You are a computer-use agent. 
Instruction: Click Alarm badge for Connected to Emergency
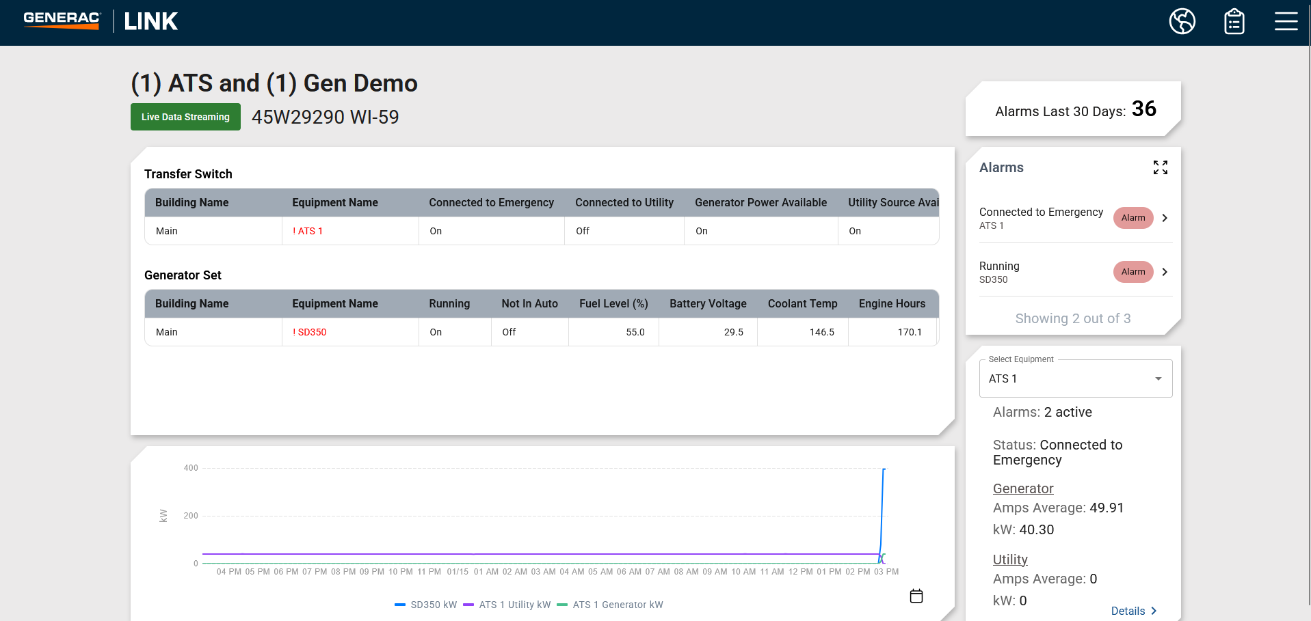coord(1133,218)
